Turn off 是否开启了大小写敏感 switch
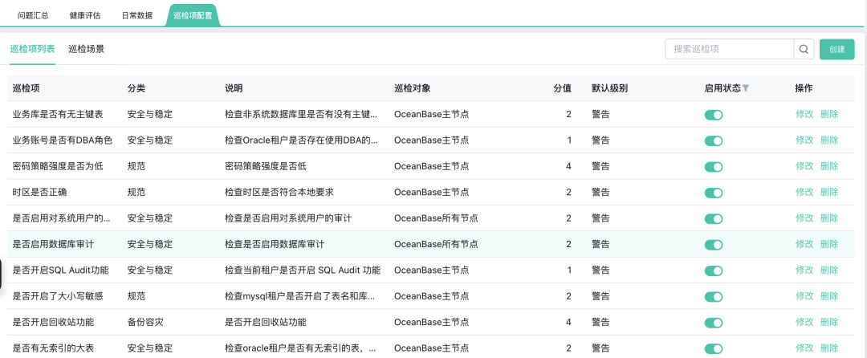 point(714,297)
